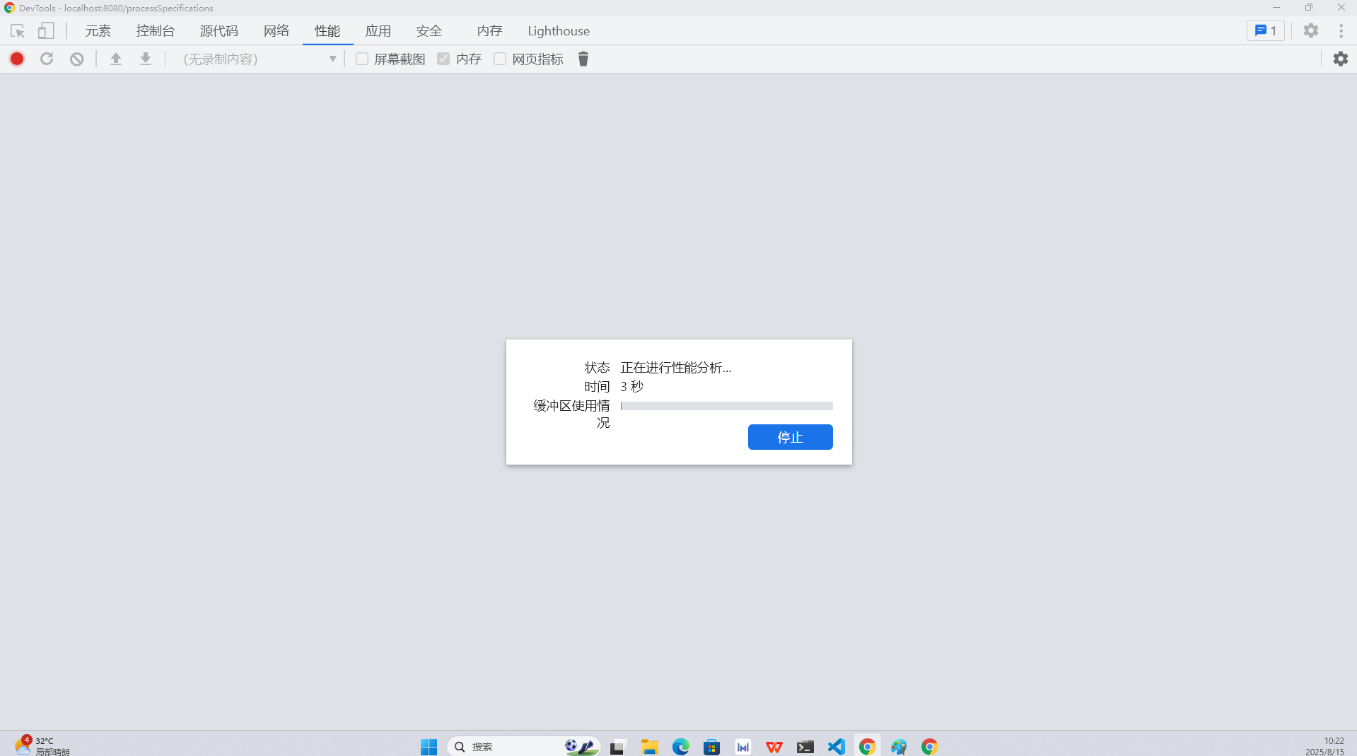Open the taskbar clock showing 10:22

(1325, 746)
